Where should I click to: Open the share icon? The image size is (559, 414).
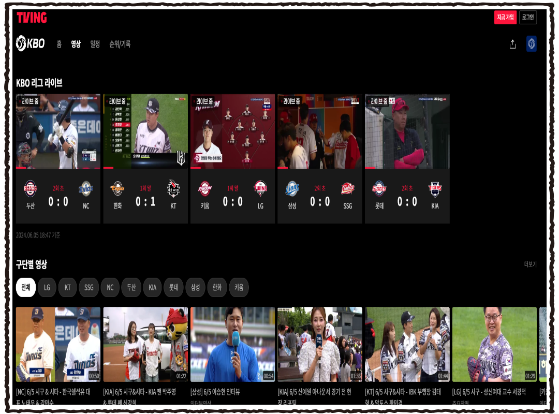click(x=512, y=44)
